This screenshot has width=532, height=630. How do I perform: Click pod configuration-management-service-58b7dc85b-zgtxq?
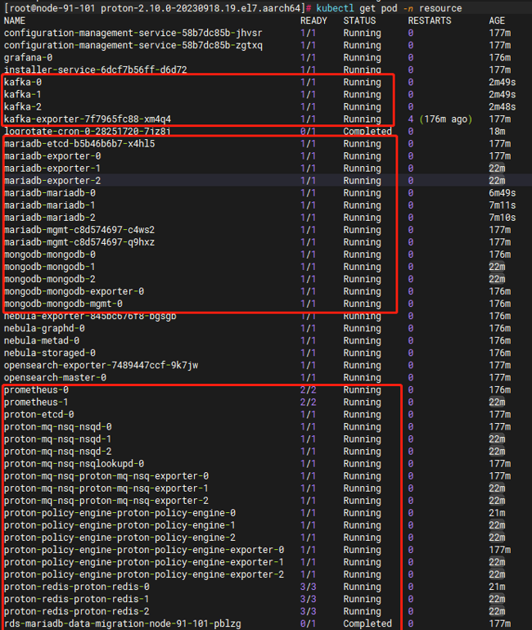coord(133,45)
